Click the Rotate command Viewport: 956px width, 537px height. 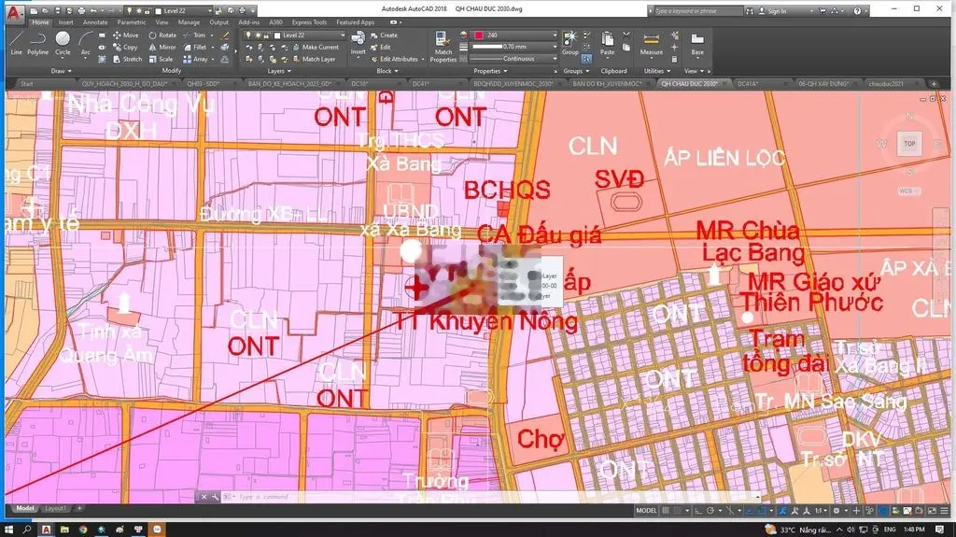click(x=162, y=35)
